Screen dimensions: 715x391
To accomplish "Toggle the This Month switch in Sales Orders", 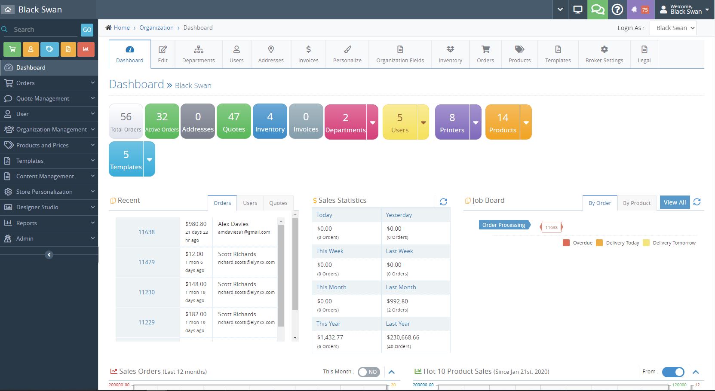I will tap(368, 372).
